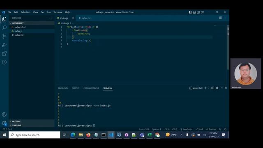Expand the OUTLINE section
The height and width of the screenshot is (148, 263).
pyautogui.click(x=32, y=121)
